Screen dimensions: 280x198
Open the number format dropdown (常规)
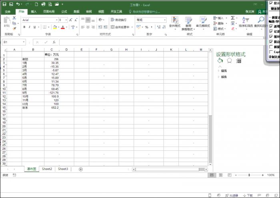click(165, 20)
